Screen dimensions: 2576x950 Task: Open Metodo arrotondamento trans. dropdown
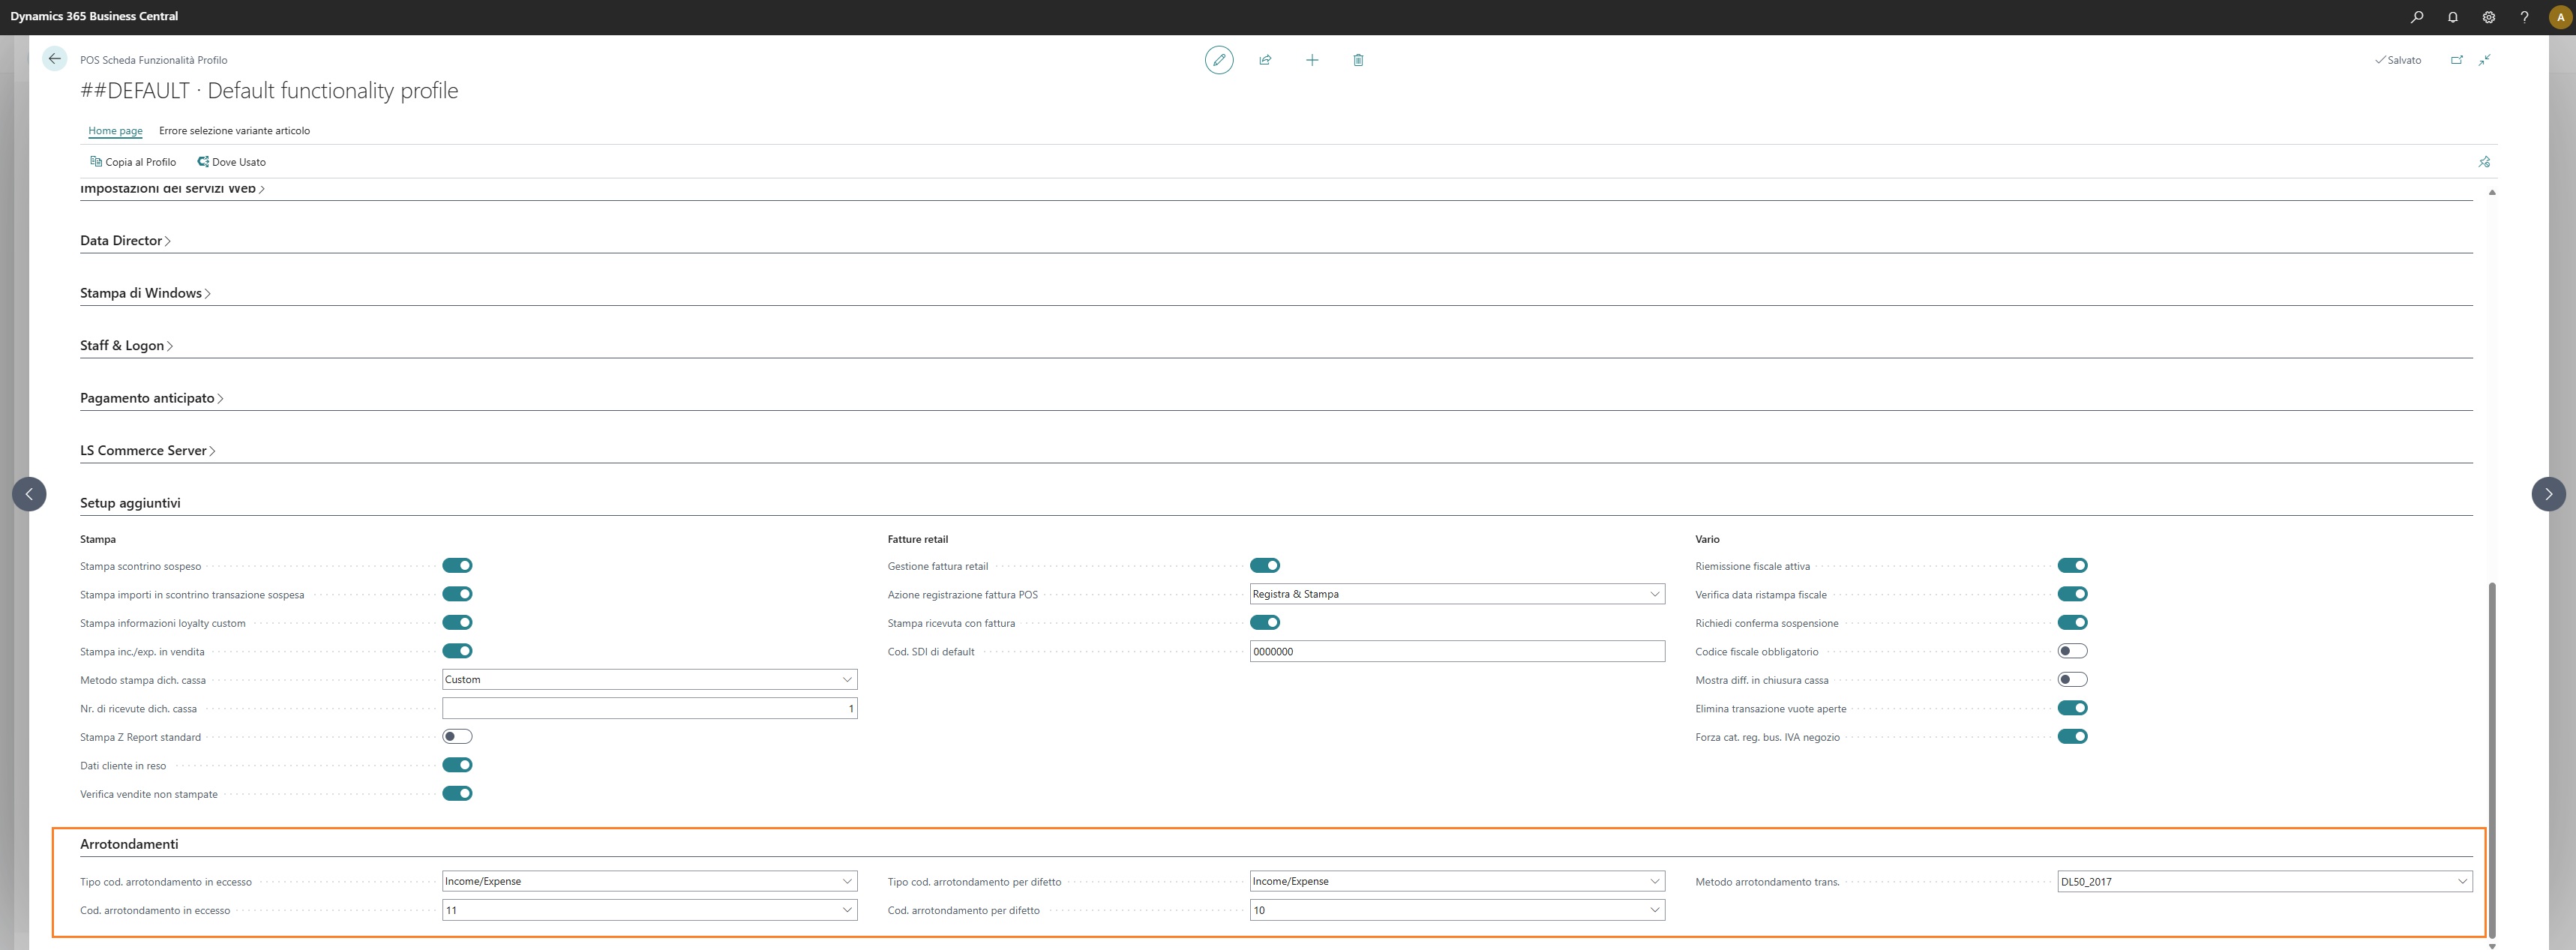tap(2264, 882)
